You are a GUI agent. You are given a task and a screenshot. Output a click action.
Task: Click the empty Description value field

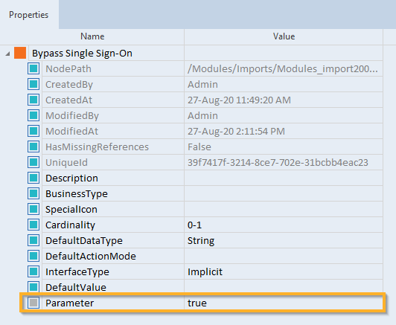click(284, 178)
